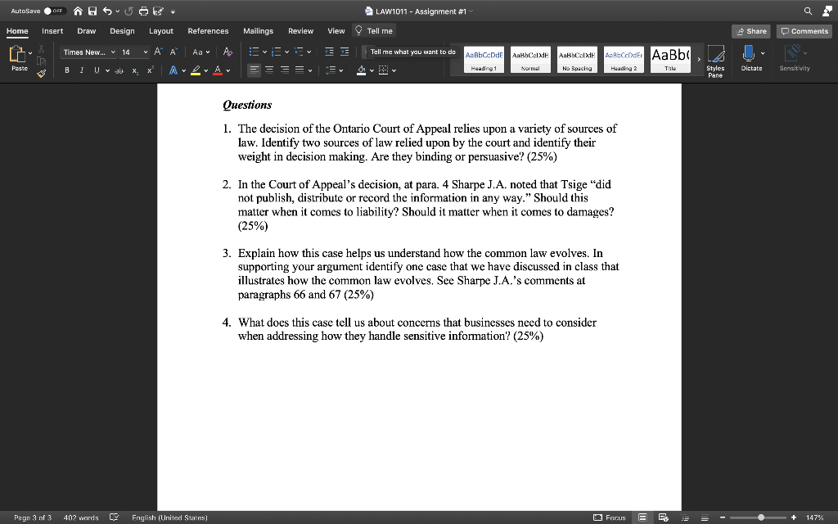This screenshot has height=524, width=838.
Task: Click the Home icon in title bar
Action: [78, 11]
